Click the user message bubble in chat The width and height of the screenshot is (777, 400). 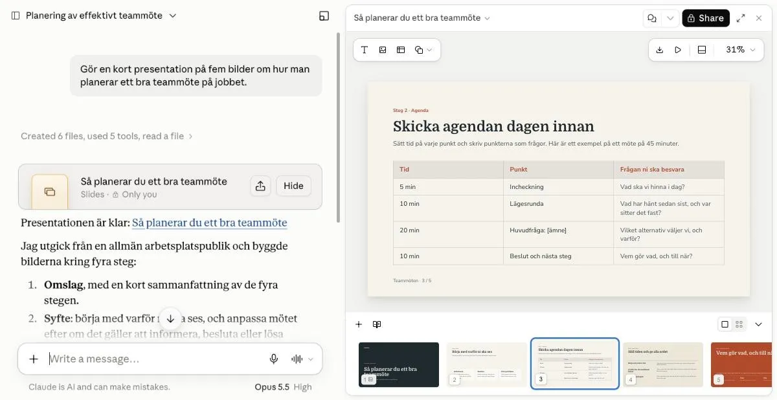pos(196,76)
